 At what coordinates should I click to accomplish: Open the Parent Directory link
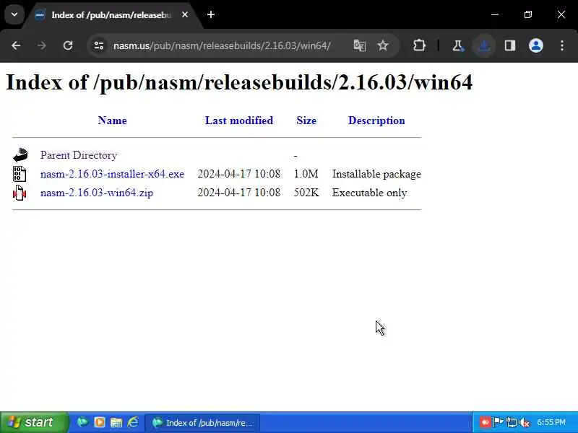click(x=79, y=155)
